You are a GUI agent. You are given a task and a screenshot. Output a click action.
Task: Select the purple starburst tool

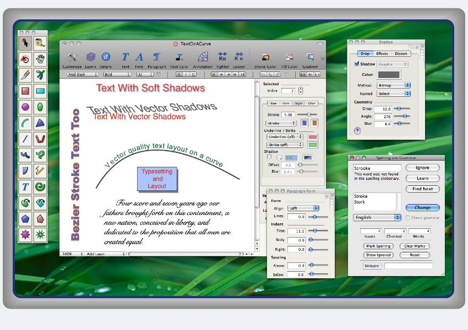25,235
